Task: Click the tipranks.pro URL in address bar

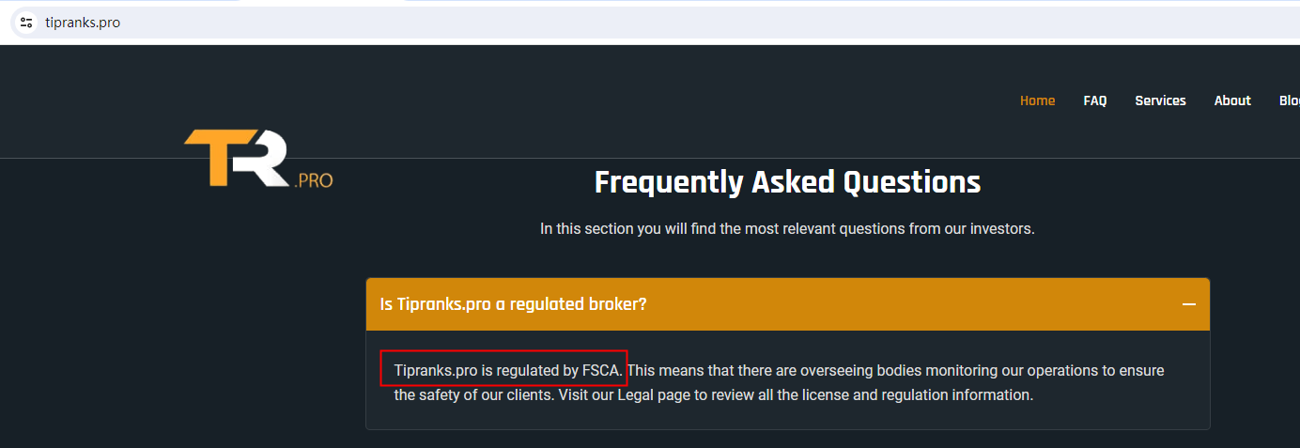Action: click(83, 23)
